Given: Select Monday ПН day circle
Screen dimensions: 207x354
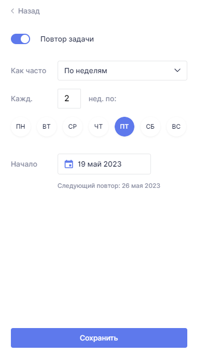Looking at the screenshot, I should (x=21, y=127).
